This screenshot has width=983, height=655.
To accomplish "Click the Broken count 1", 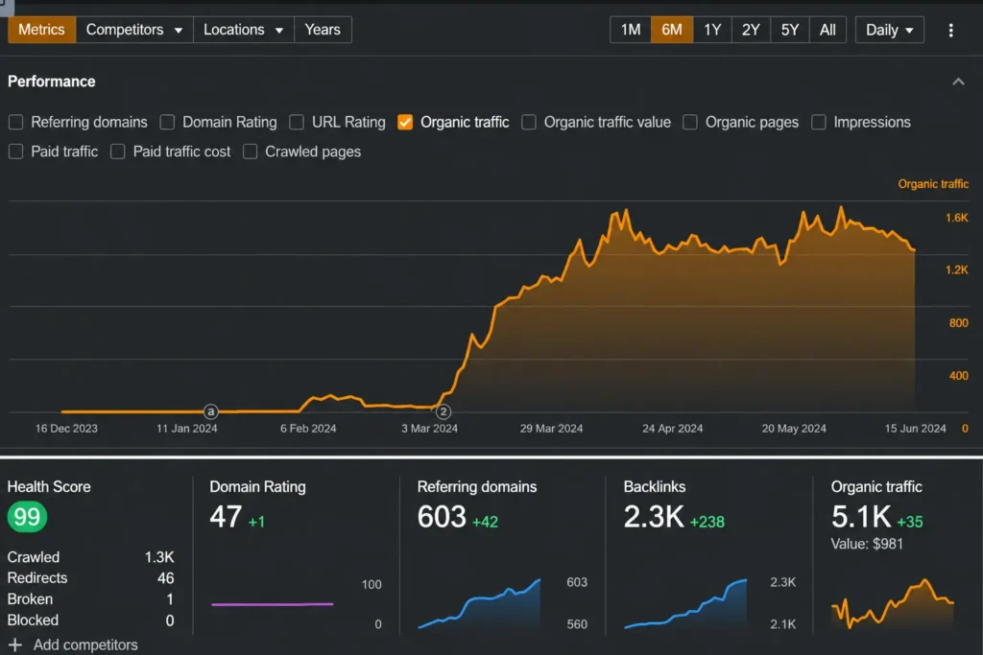I will tap(170, 599).
